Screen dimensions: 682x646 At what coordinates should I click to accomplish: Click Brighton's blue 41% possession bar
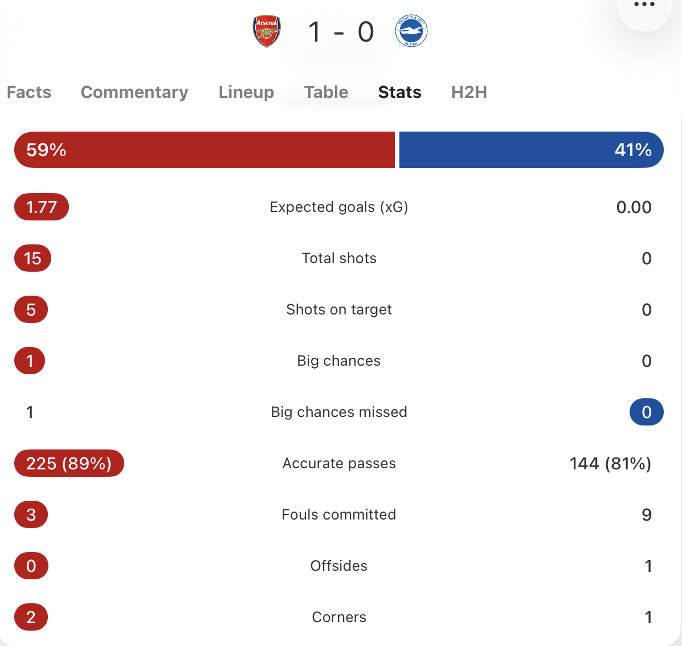[x=531, y=150]
